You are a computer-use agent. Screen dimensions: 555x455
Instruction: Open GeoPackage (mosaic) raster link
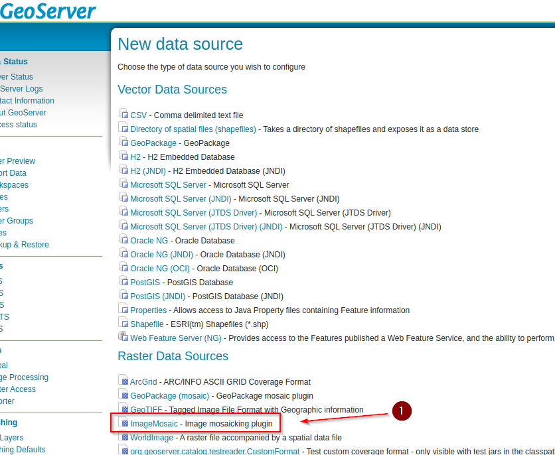[x=169, y=396]
